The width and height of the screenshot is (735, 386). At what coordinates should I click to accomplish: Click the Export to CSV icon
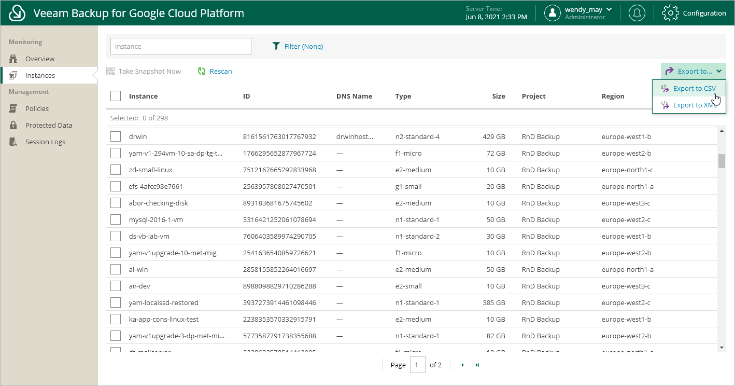tap(665, 88)
